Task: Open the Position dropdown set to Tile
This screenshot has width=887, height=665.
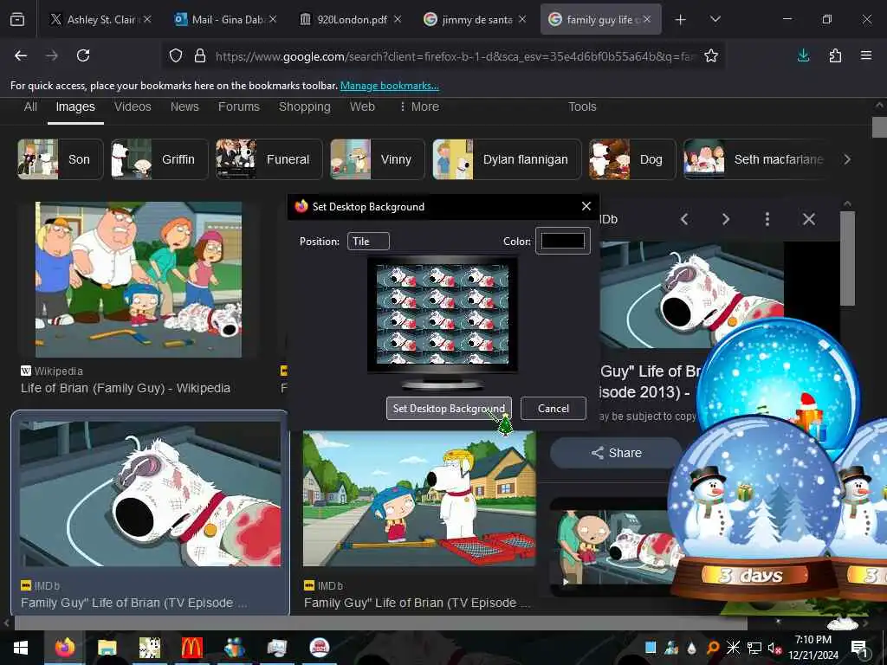Action: pyautogui.click(x=368, y=242)
